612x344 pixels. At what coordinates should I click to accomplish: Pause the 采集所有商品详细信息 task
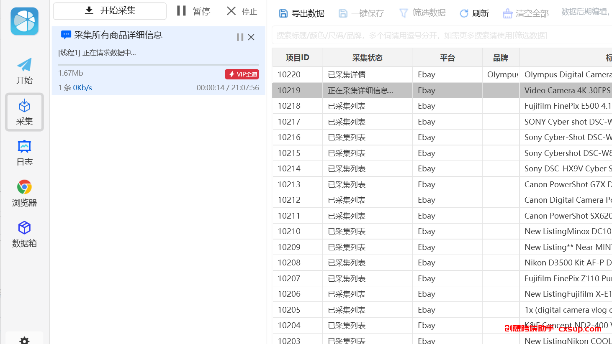(x=240, y=37)
